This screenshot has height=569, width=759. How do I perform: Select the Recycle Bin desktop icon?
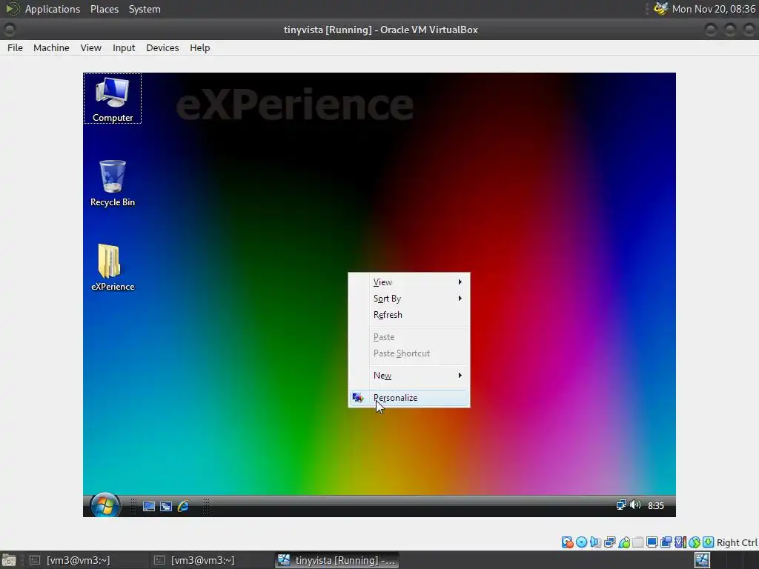(113, 184)
